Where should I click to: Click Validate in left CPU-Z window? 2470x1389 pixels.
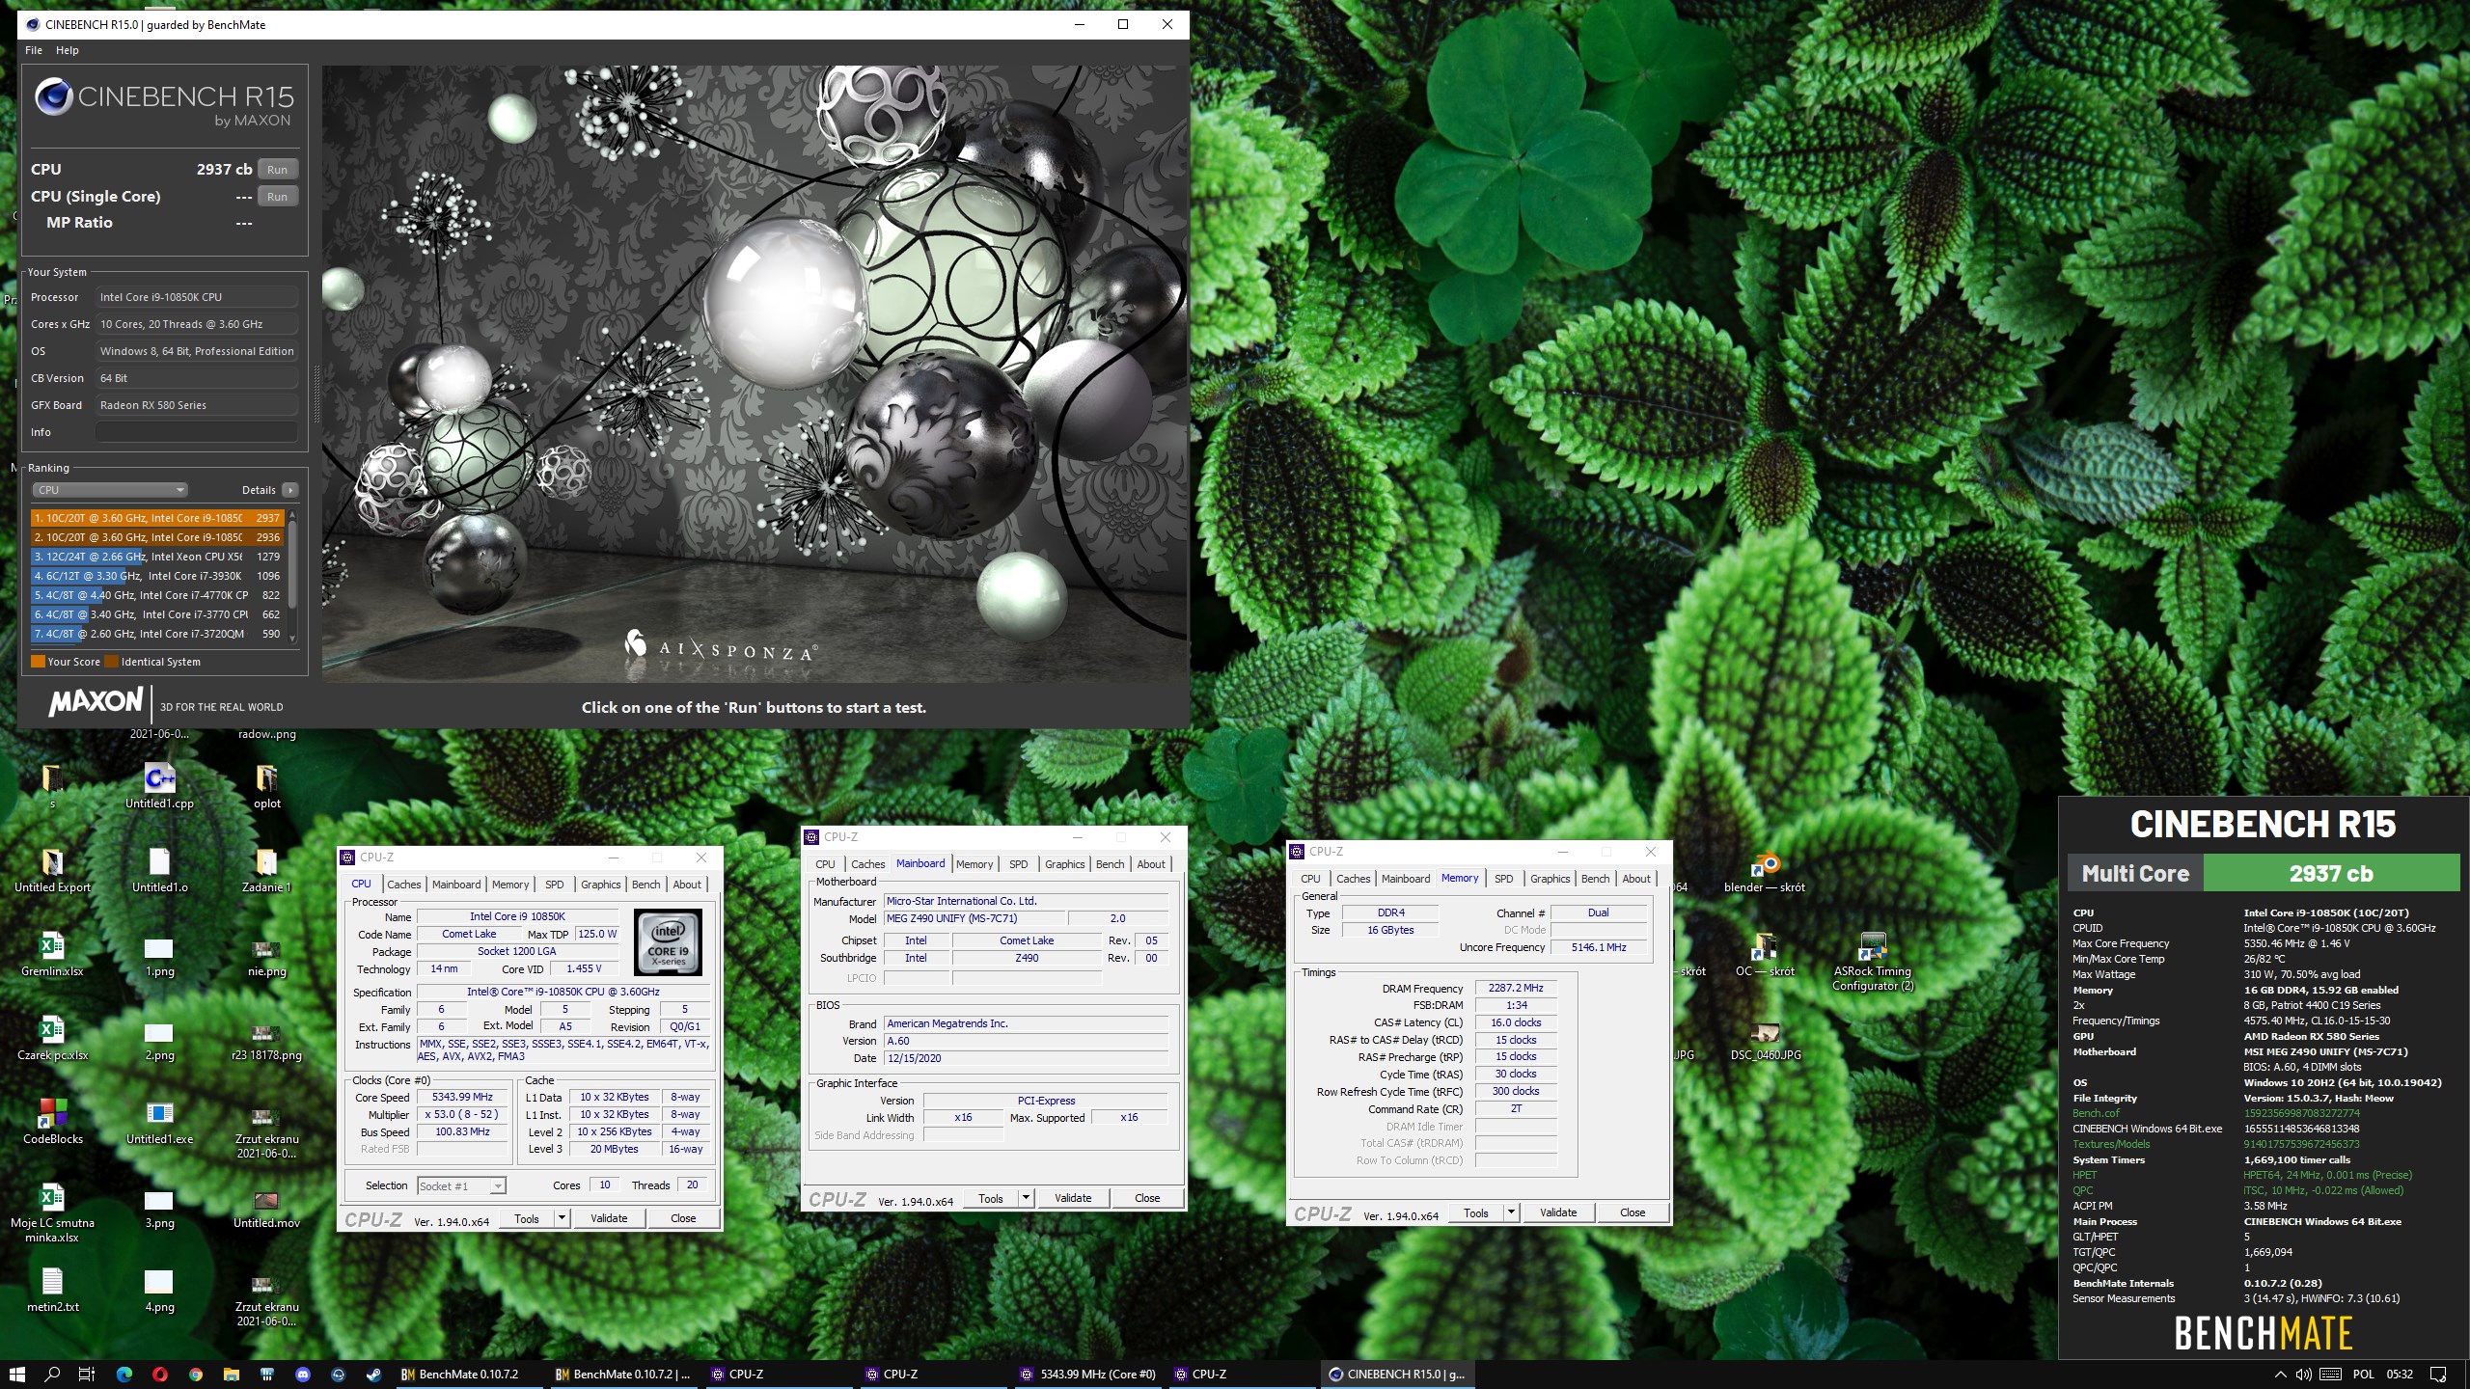609,1219
